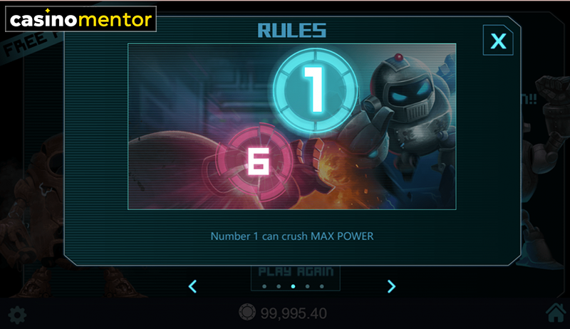Click the FREE ribbon behind the logo
The width and height of the screenshot is (570, 329).
tap(29, 43)
